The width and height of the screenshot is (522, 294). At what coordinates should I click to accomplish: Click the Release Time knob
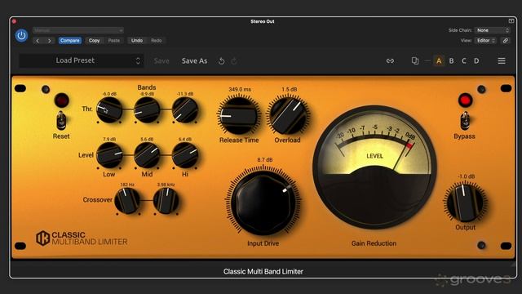coord(239,115)
